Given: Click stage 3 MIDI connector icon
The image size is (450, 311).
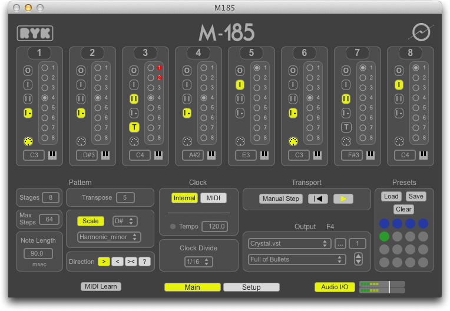Looking at the screenshot, I should coord(134,141).
